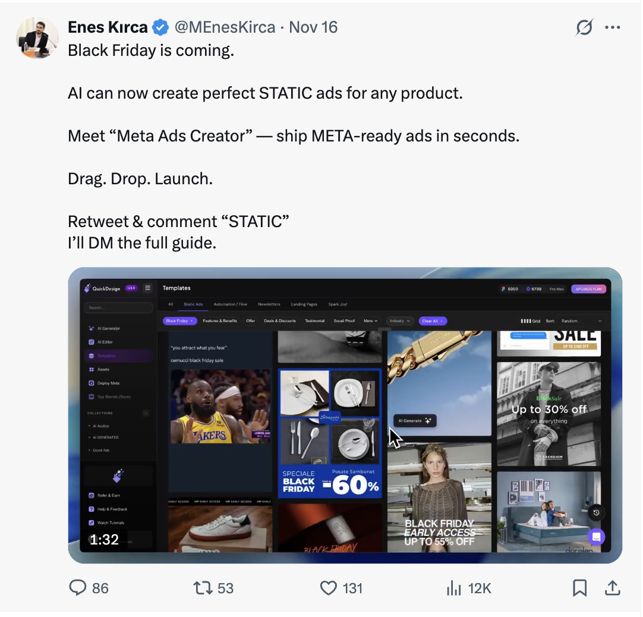Image resolution: width=643 pixels, height=617 pixels.
Task: Like the tweet with the heart icon
Action: tap(329, 588)
